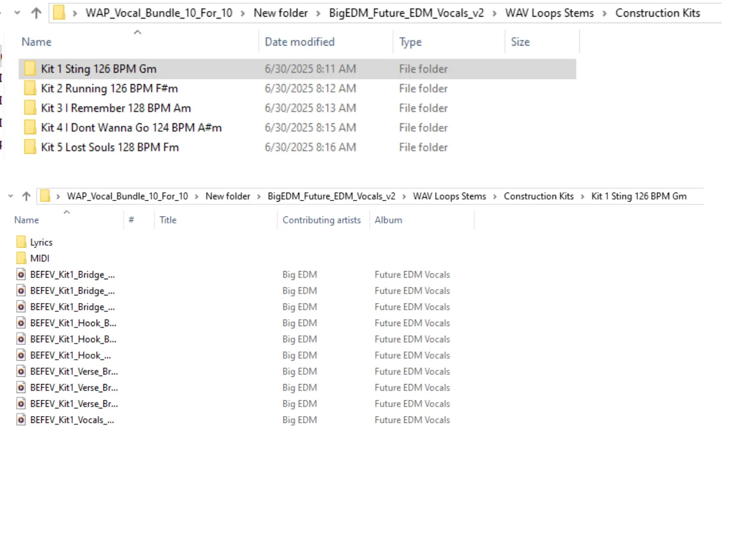The width and height of the screenshot is (732, 549).
Task: Open the recent locations dropdown arrow
Action: point(17,13)
